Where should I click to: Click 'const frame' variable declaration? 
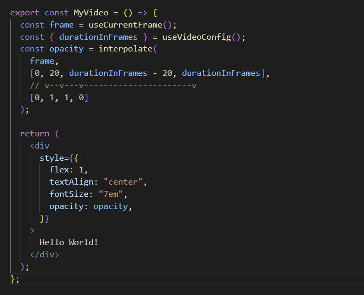pyautogui.click(x=47, y=25)
